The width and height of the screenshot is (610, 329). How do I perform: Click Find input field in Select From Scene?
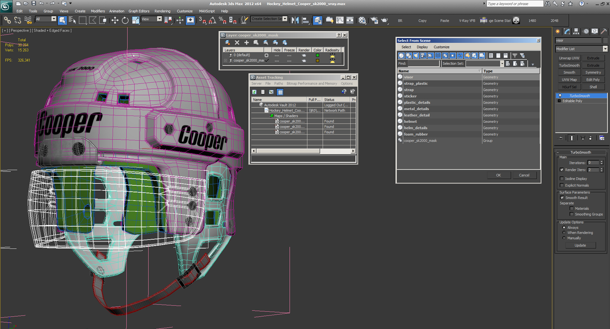pyautogui.click(x=424, y=64)
